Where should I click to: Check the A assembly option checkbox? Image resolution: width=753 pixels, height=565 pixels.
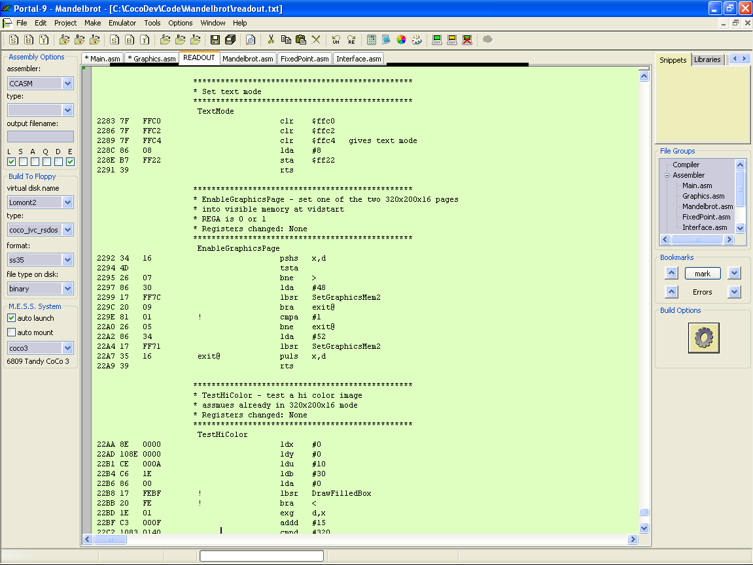(x=35, y=161)
